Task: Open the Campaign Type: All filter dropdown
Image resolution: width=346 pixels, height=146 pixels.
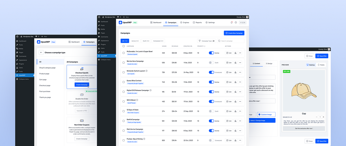Action: [206, 41]
